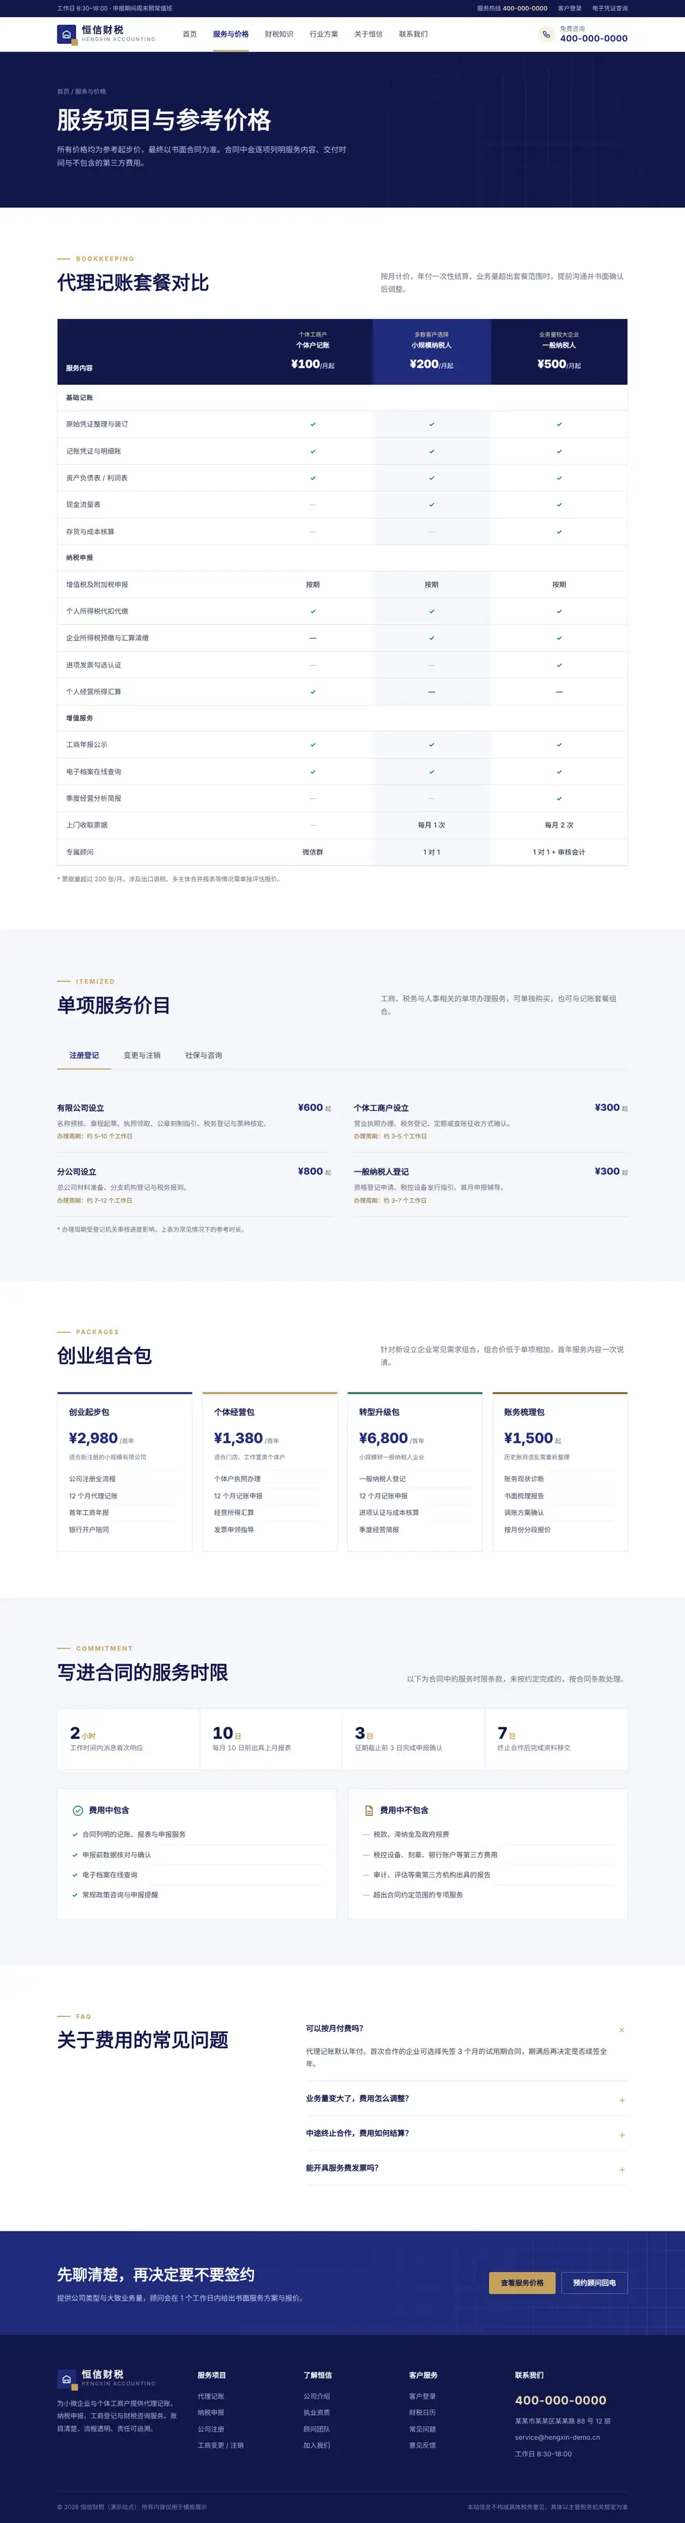Click the footer 恒信财税 logo icon
The height and width of the screenshot is (2523, 685).
[x=66, y=2379]
